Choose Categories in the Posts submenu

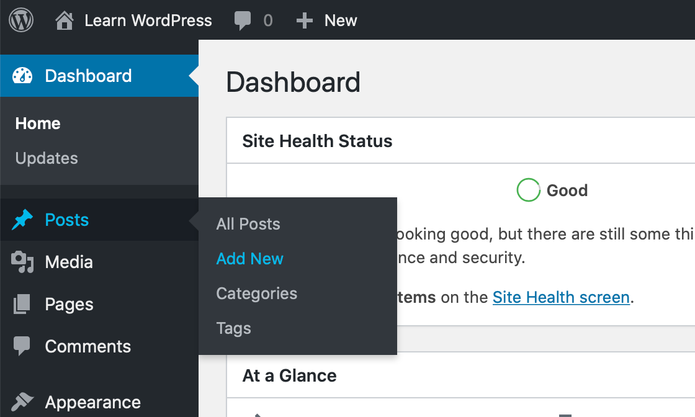click(x=256, y=294)
